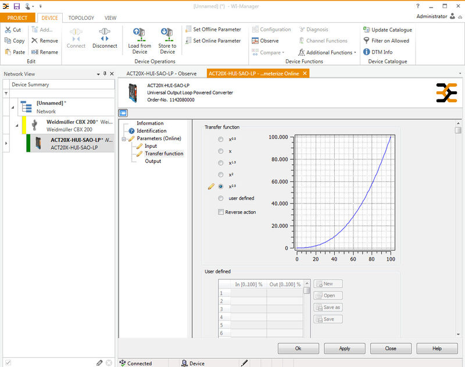Click Set Offline Parameter

coord(213,30)
